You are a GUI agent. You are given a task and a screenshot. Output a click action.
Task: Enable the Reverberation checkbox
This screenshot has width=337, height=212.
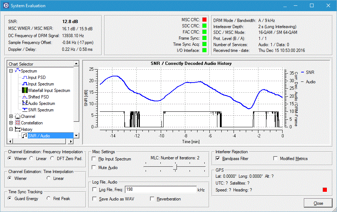[152, 199]
